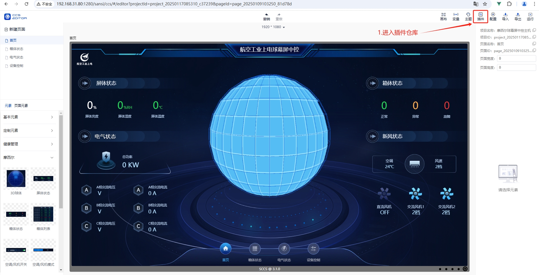Open the 1920 * 1080 resolution dropdown
This screenshot has width=539, height=275.
273,27
